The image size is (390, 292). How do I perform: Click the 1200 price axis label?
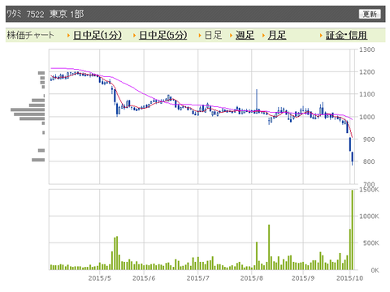click(367, 72)
